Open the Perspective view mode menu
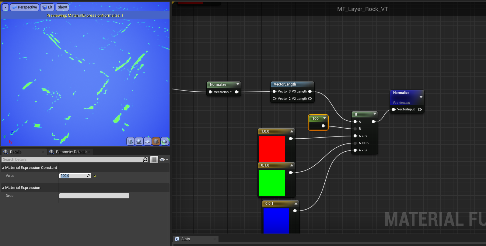486x246 pixels. click(24, 7)
